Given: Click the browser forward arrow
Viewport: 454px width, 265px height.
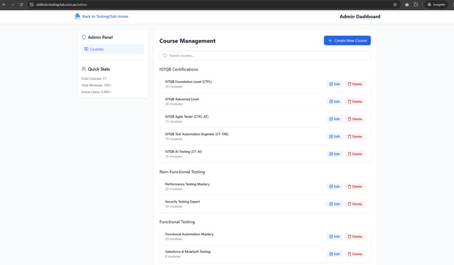Looking at the screenshot, I should 12,5.
